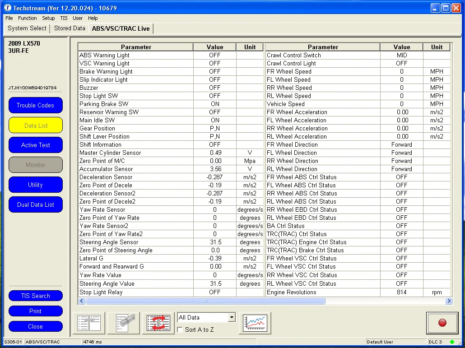Click the Close button in sidebar

[35, 326]
